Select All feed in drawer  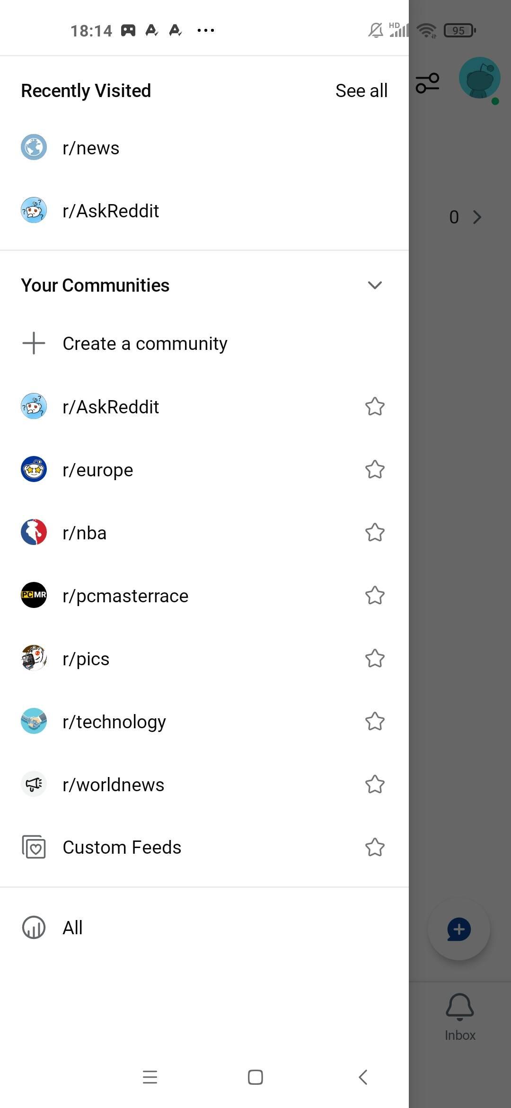(x=204, y=928)
